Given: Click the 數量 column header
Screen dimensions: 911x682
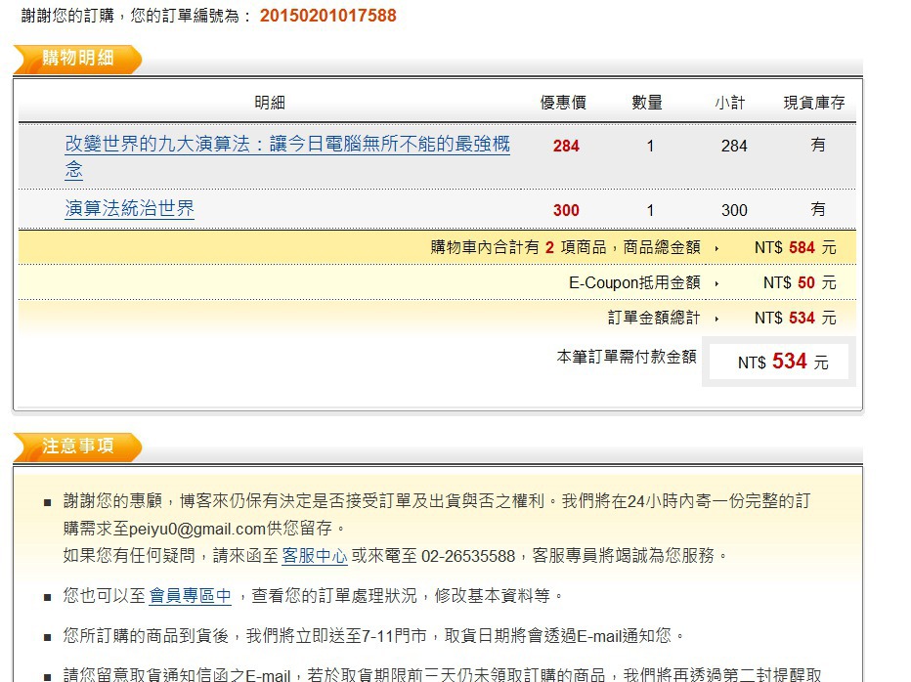Looking at the screenshot, I should tap(647, 103).
